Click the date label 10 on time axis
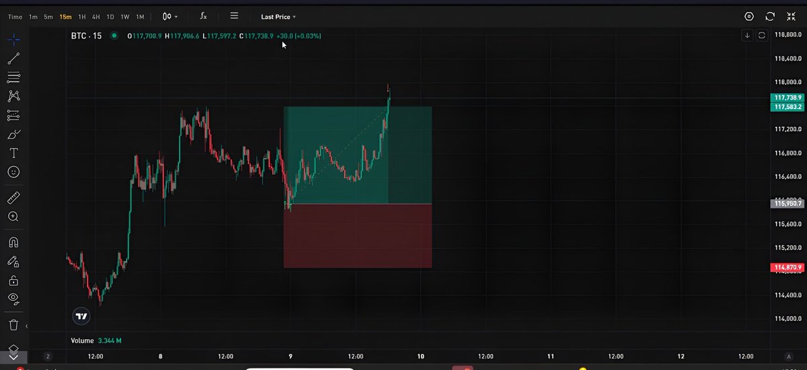This screenshot has height=370, width=807. tap(420, 357)
